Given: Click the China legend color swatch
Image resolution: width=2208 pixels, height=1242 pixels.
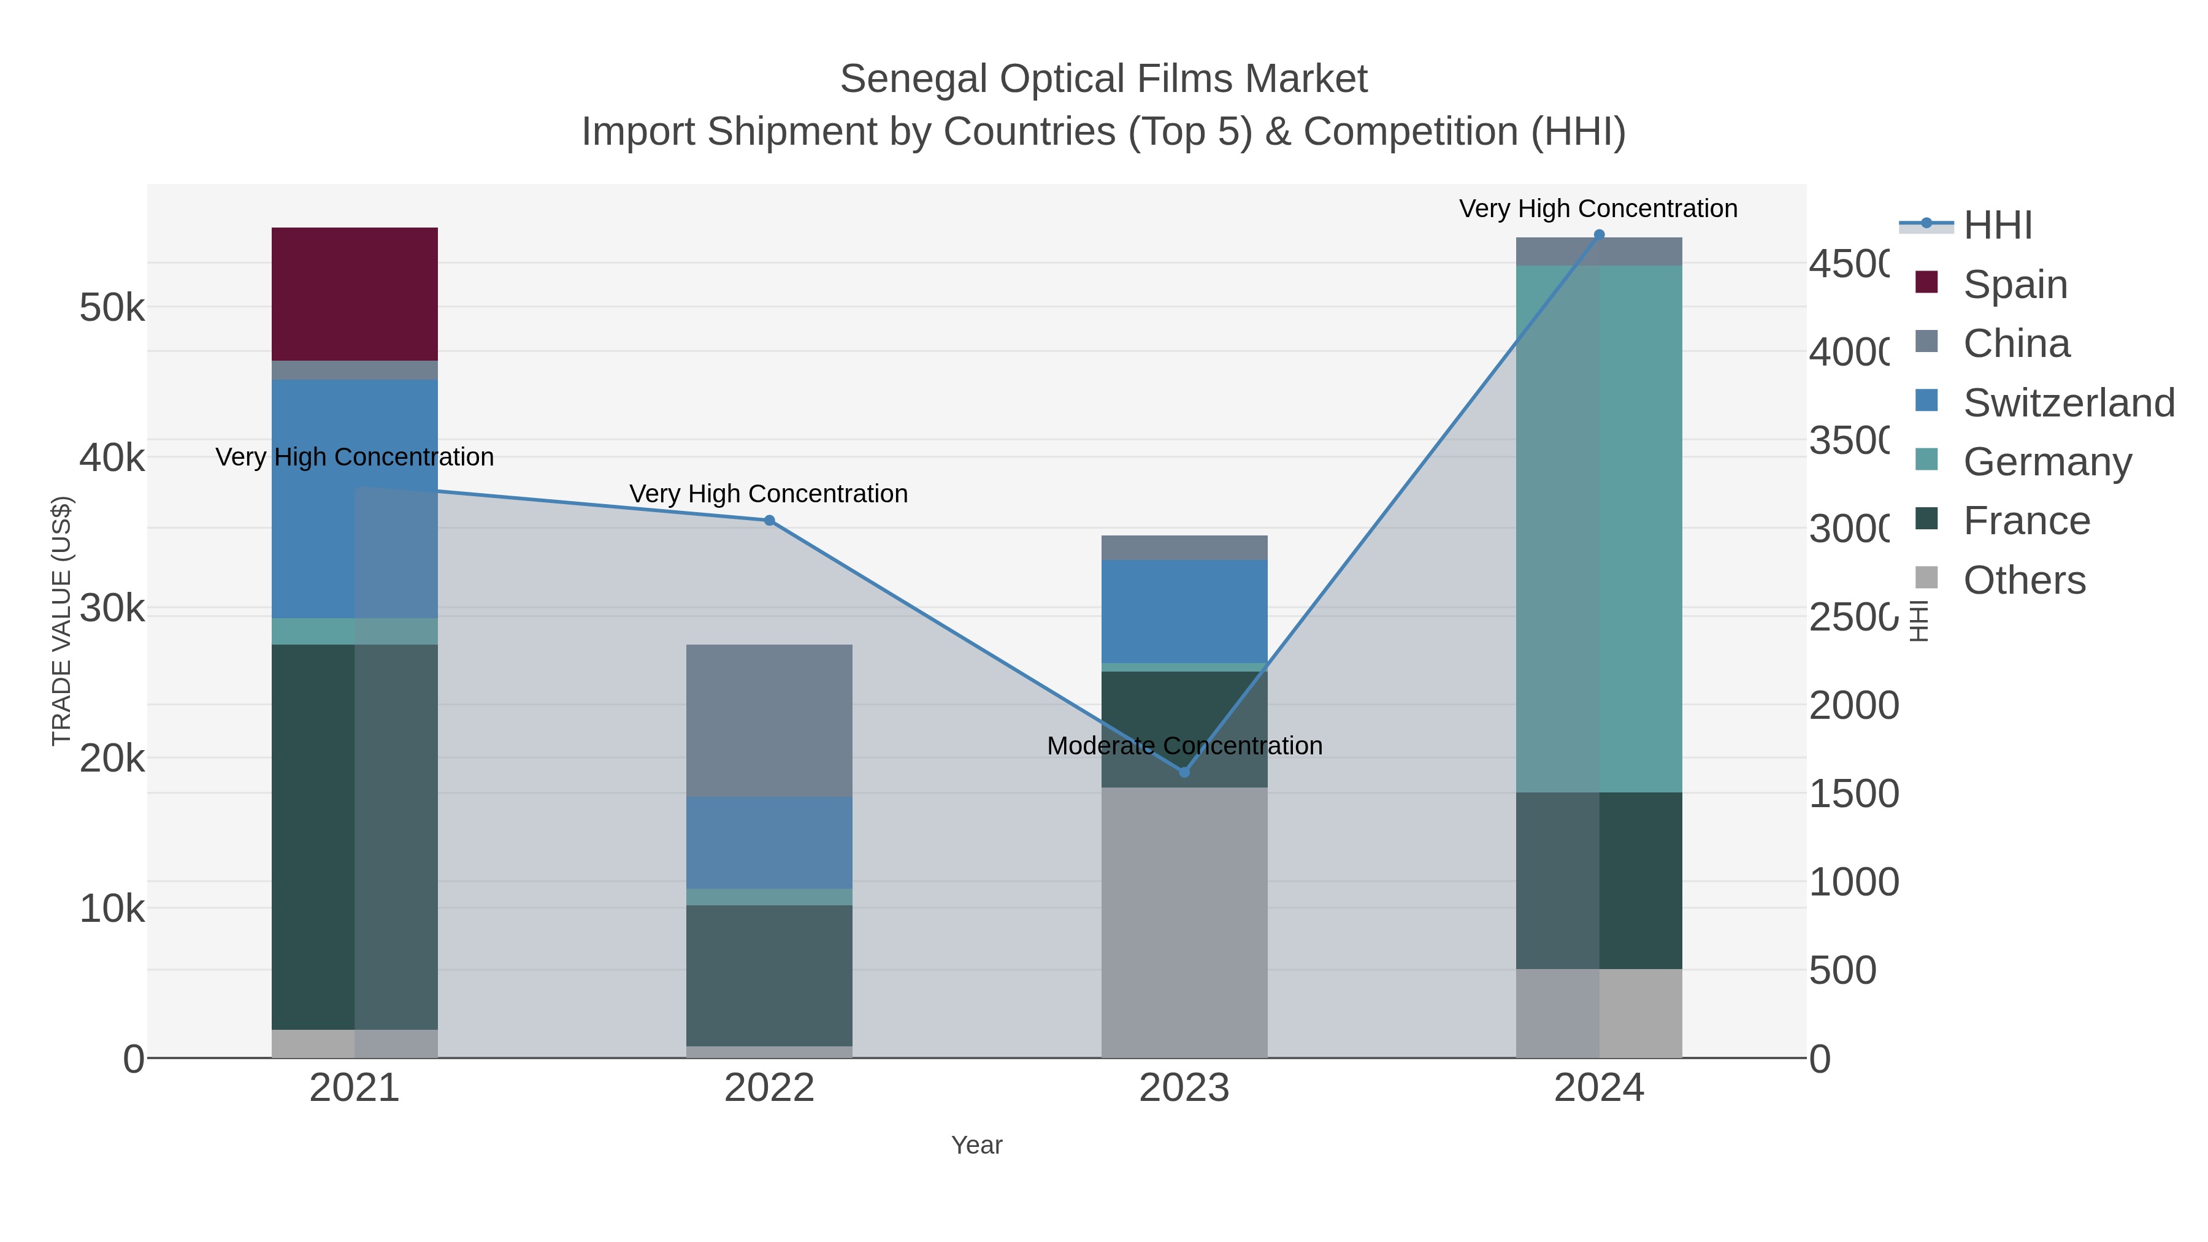Looking at the screenshot, I should tap(1926, 341).
